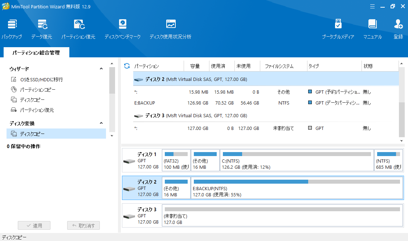Click partition list scrollbar up arrow
Viewport: 408px width, 241px height.
[401, 64]
